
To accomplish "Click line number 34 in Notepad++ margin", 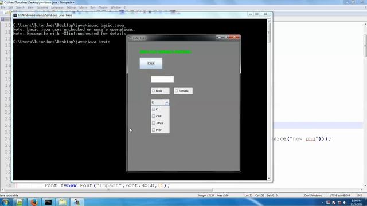I will 8,185.
